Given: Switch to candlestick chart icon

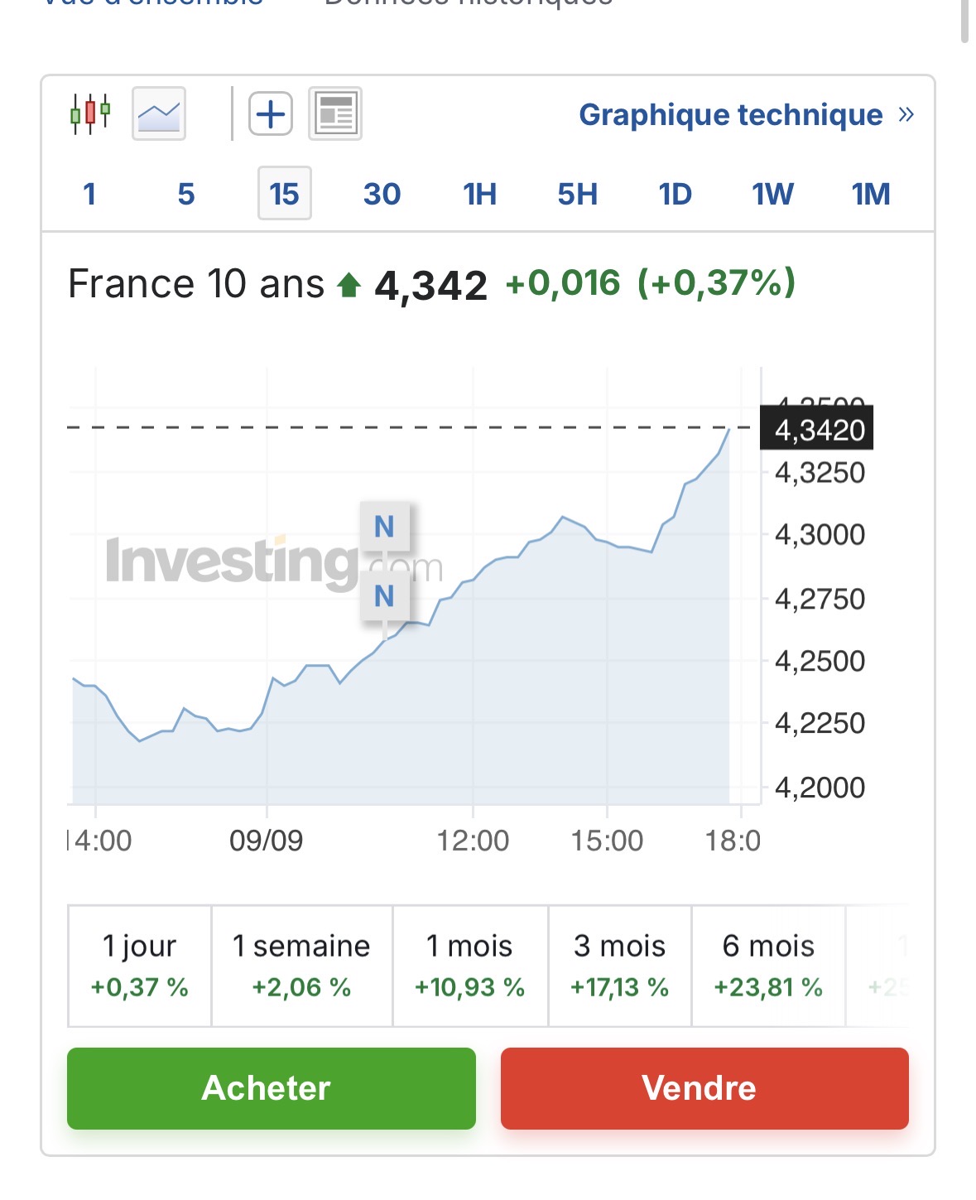Looking at the screenshot, I should [90, 113].
